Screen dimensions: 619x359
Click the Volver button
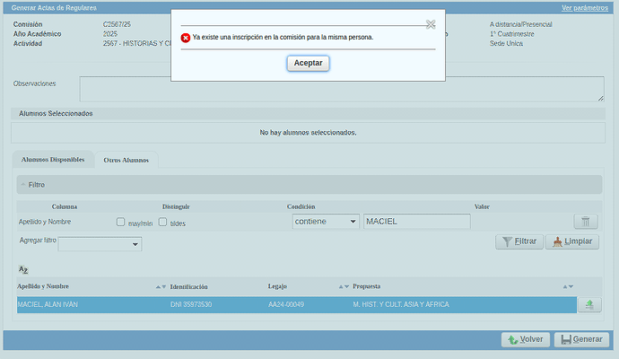(526, 339)
